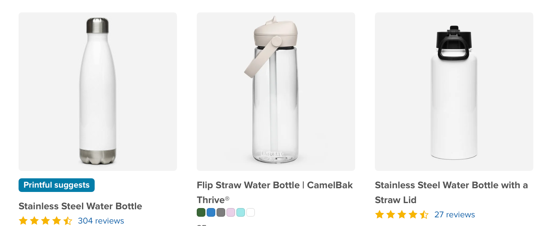View the 304 reviews for the Stainless Steel Bottle
This screenshot has width=550, height=226.
[101, 221]
